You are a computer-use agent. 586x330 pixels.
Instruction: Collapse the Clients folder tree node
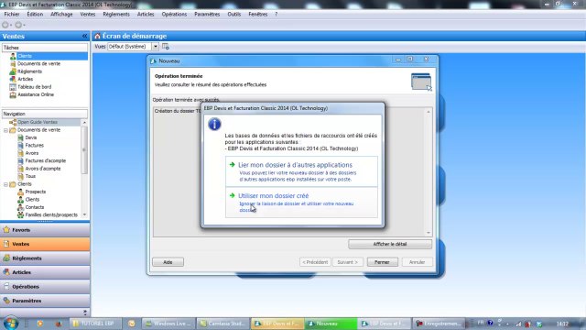pos(5,184)
